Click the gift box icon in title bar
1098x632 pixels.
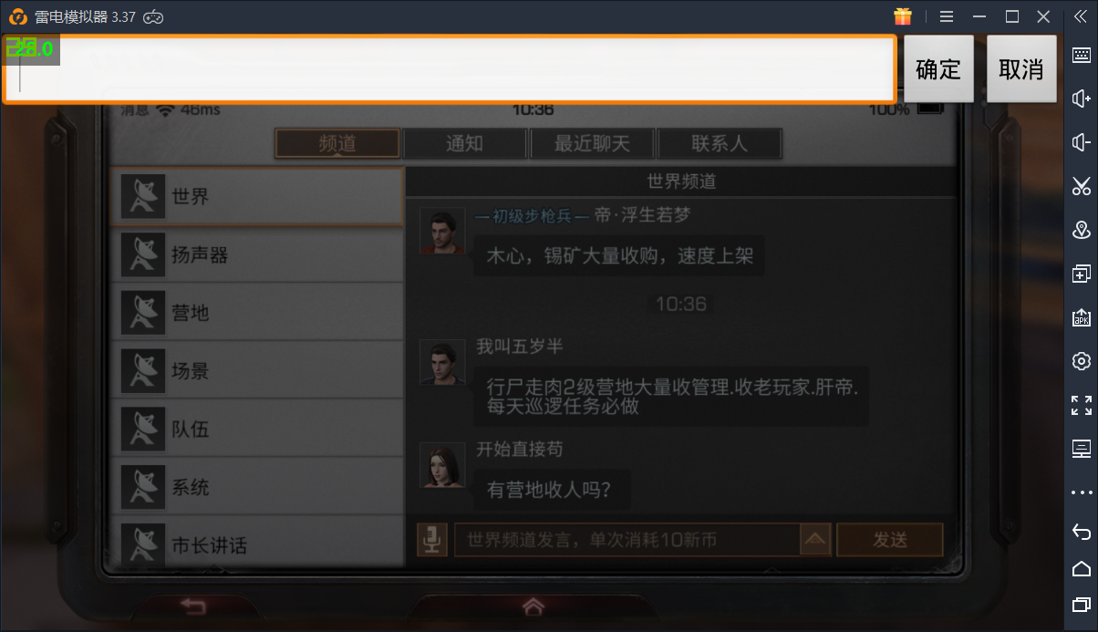[903, 16]
